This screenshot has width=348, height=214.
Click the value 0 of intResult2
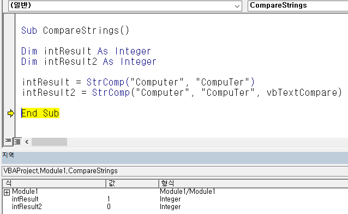pos(109,206)
